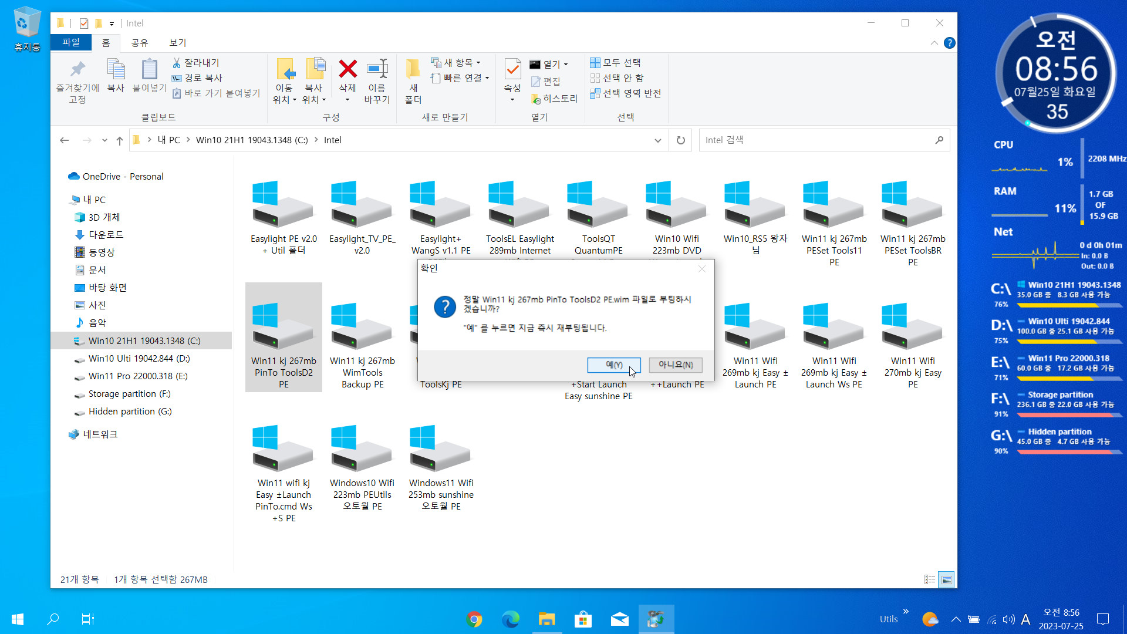Open the quick access toolbar customize dropdown

tap(112, 24)
